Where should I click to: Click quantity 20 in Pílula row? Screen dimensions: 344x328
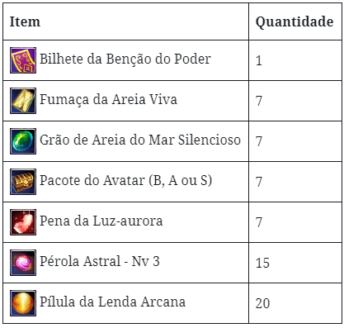262,303
